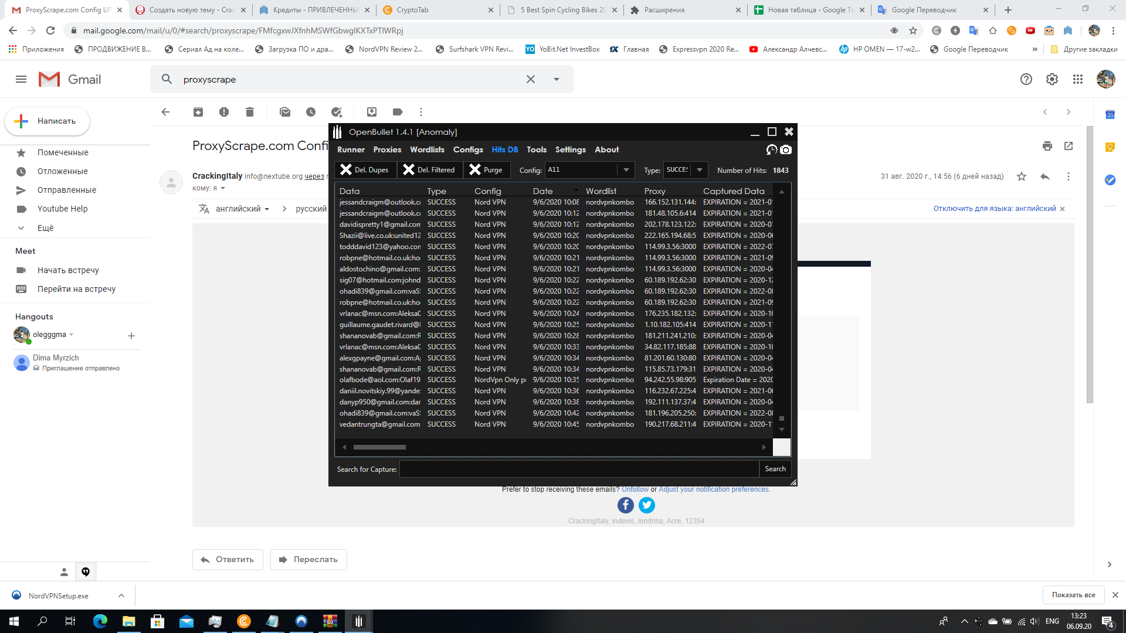Bookmark page with Chrome star icon
This screenshot has width=1126, height=633.
tap(913, 30)
